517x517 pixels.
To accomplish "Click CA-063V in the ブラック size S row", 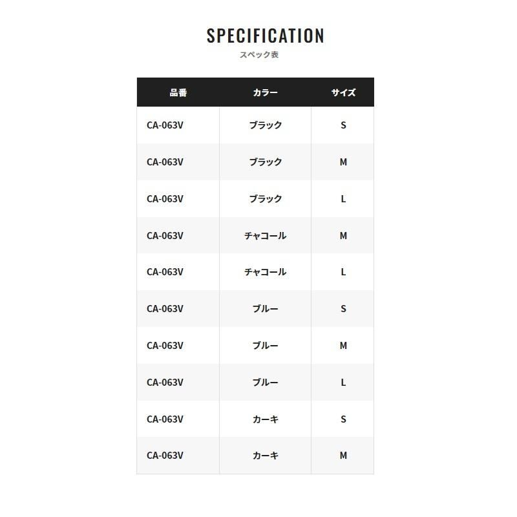I will pos(165,125).
